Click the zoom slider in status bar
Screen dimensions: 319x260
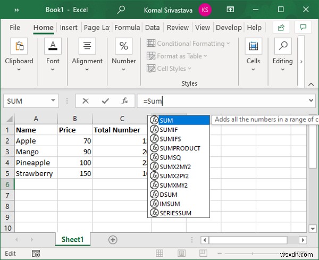coord(252,254)
